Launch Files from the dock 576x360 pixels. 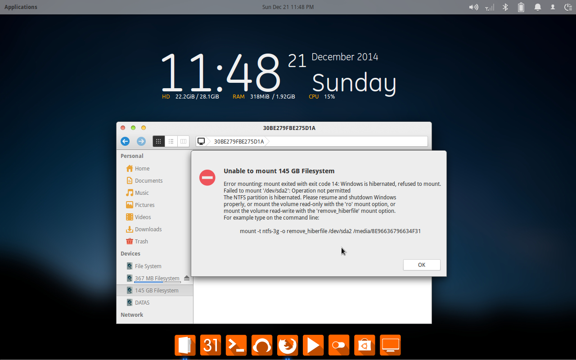tap(185, 345)
